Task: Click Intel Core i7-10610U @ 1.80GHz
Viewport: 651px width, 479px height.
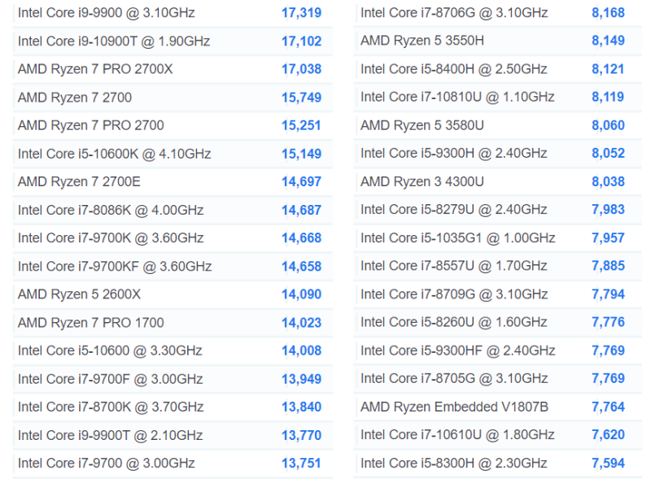Action: click(457, 434)
